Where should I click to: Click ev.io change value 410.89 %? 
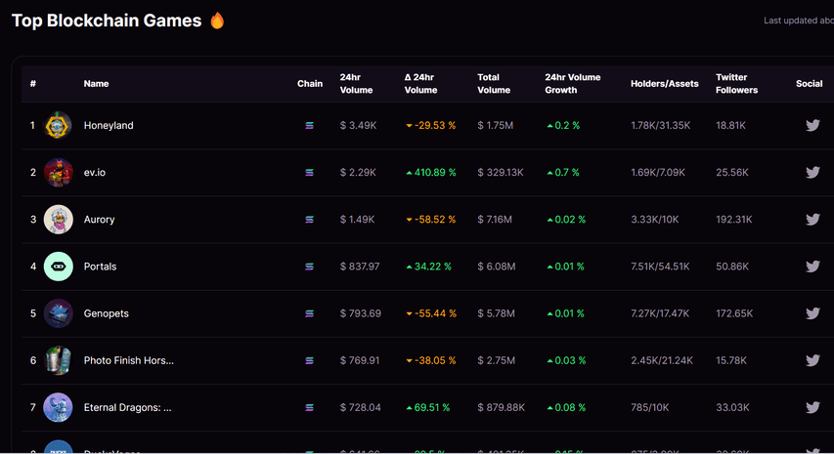pyautogui.click(x=431, y=173)
